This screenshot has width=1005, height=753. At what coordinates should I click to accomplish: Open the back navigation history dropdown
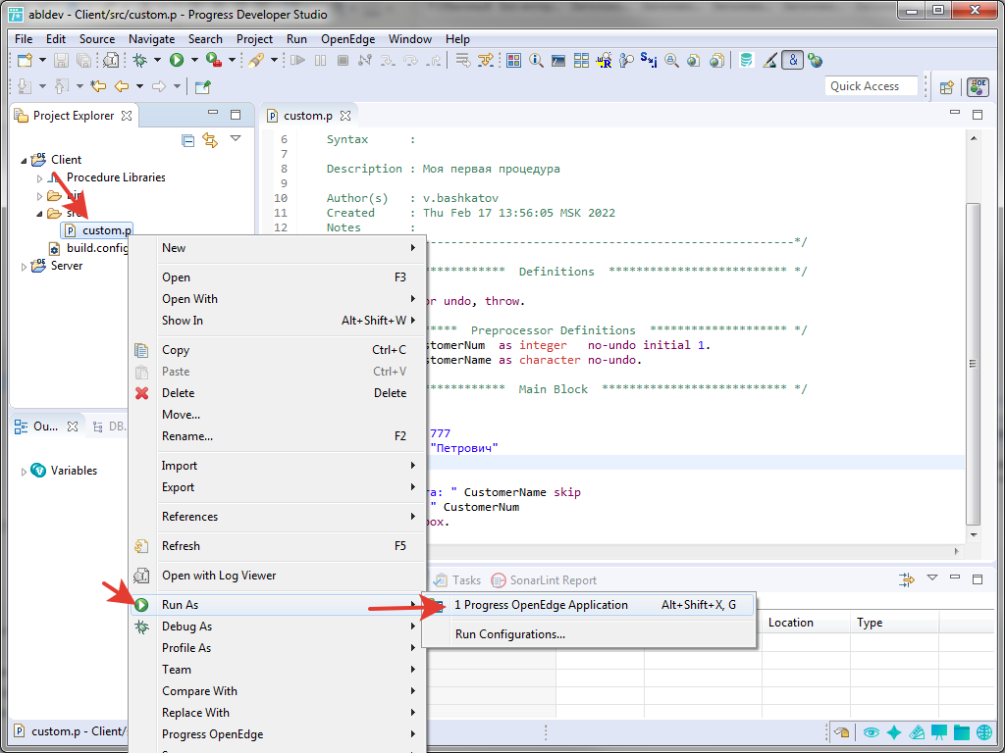139,86
